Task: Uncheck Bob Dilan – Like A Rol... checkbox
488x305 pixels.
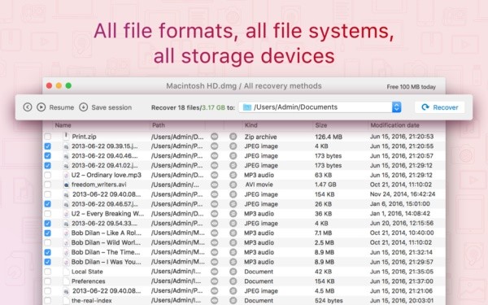Action: [x=48, y=233]
